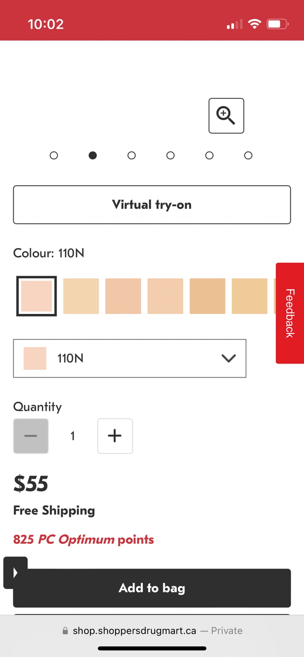Pick the third shade swatch
Screen dimensions: 304x657
(123, 296)
